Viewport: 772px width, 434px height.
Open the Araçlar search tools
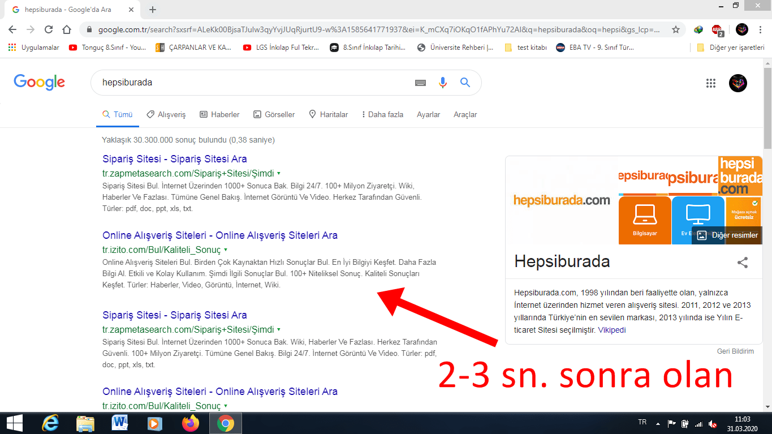click(x=465, y=114)
